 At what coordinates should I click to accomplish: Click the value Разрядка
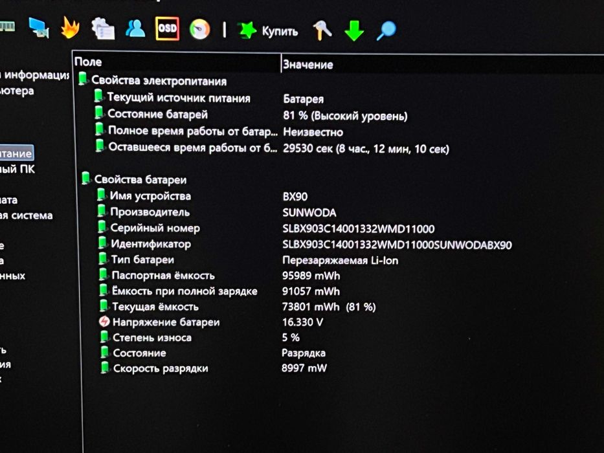pos(304,353)
